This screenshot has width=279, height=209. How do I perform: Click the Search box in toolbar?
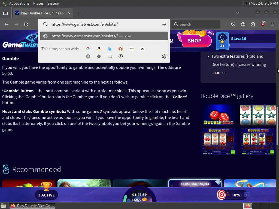point(196,24)
